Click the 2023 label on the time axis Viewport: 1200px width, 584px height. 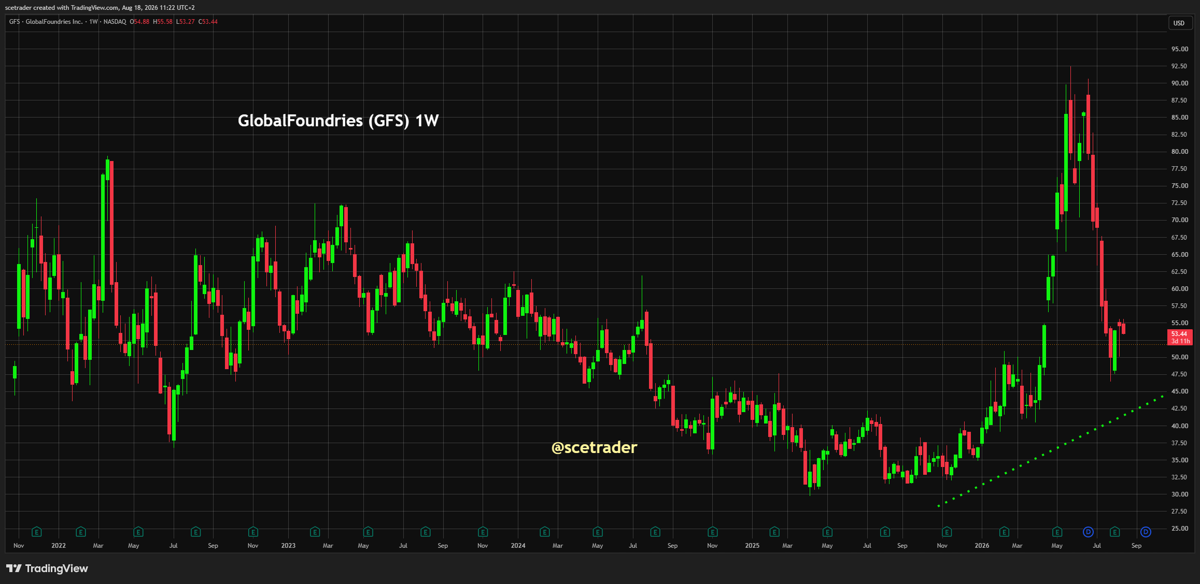pos(288,546)
